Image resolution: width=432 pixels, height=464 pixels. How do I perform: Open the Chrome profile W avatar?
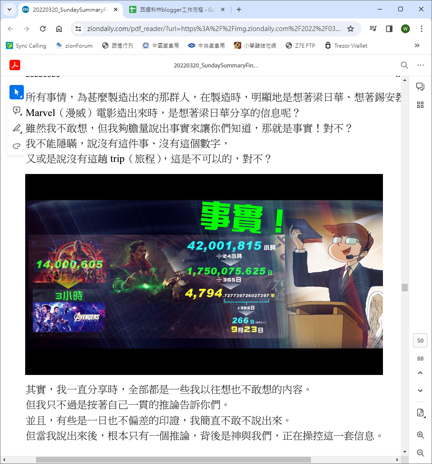point(405,29)
